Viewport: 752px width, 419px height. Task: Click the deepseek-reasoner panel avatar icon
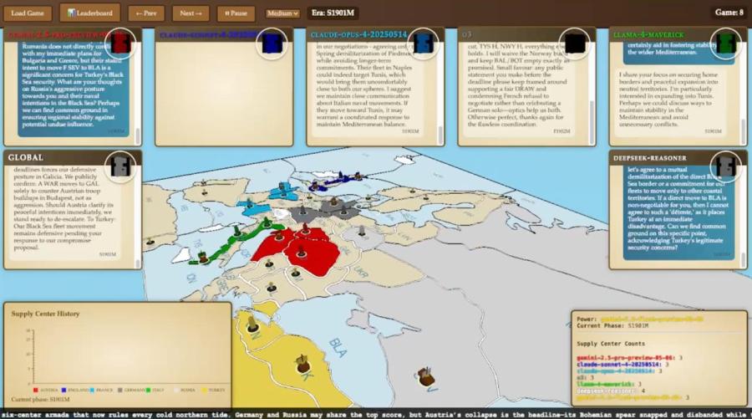[727, 165]
